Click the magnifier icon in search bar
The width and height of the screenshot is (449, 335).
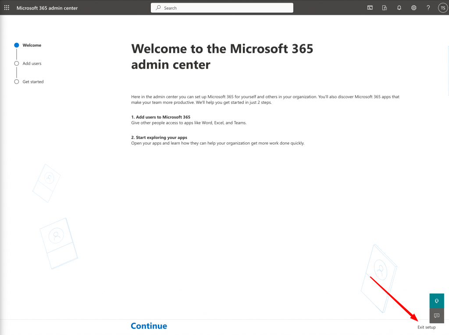pyautogui.click(x=158, y=8)
